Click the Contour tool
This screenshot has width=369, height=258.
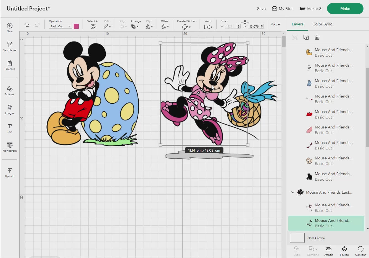pos(360,251)
